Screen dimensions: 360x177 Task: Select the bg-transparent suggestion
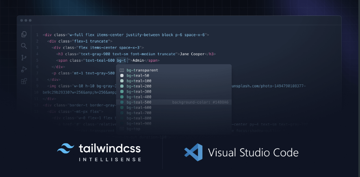click(x=174, y=70)
